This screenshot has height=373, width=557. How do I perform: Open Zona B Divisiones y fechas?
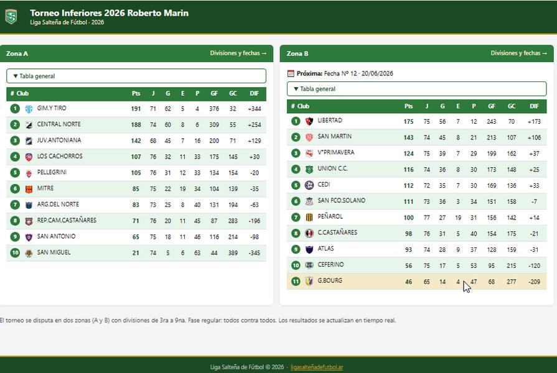(518, 53)
